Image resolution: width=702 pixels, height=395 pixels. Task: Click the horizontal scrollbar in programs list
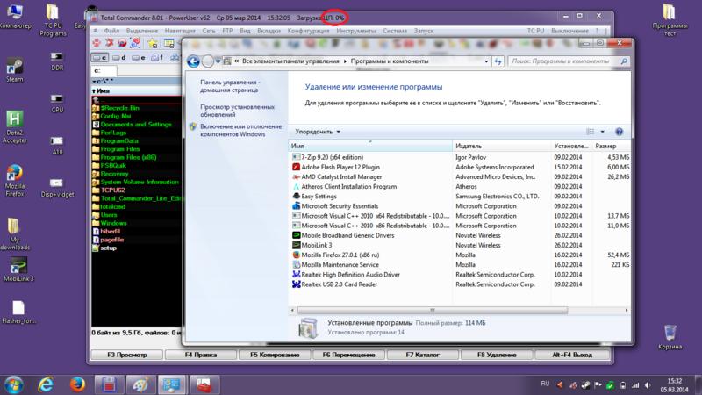coord(433,310)
